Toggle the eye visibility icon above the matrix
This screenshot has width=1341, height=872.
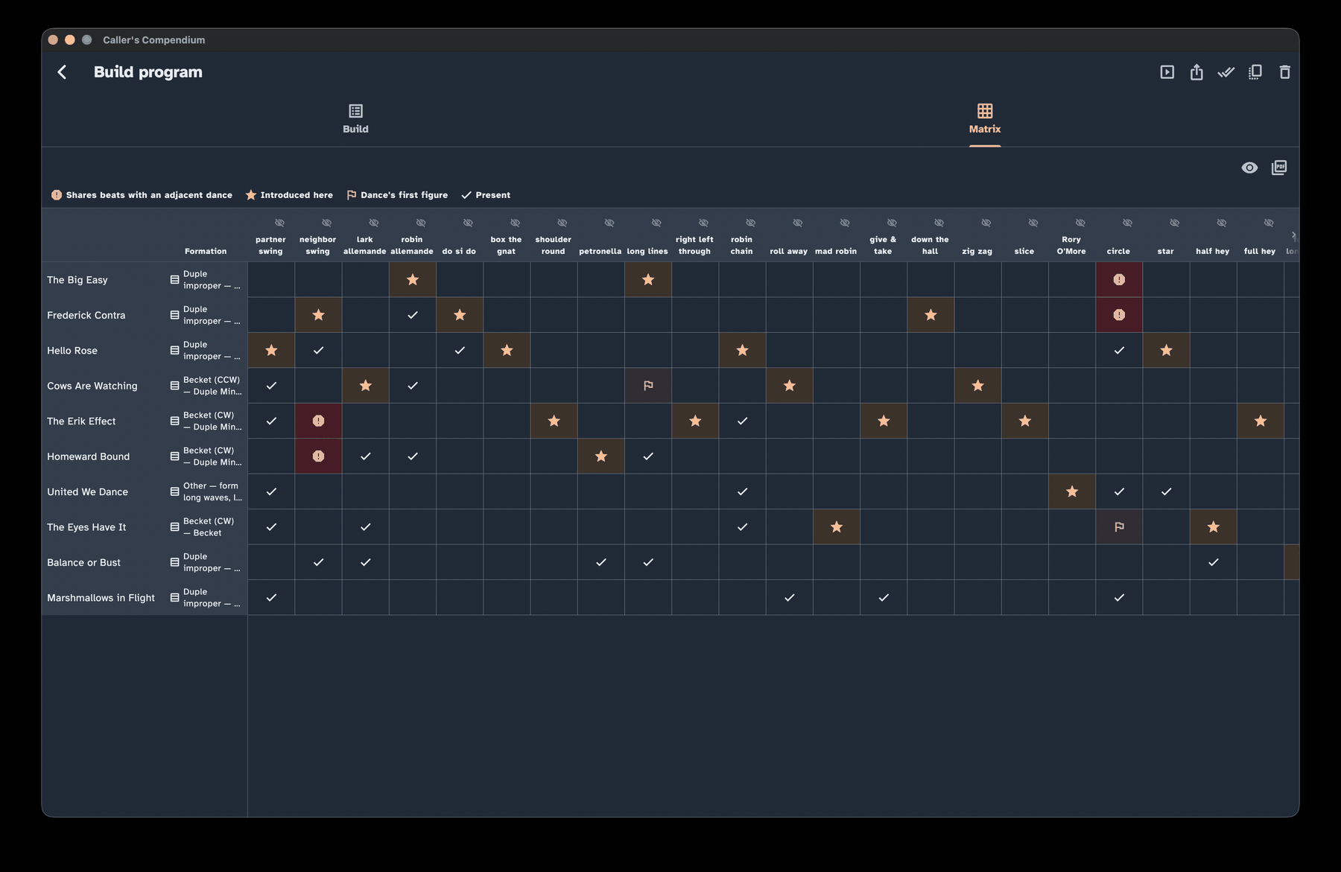[x=1249, y=168]
